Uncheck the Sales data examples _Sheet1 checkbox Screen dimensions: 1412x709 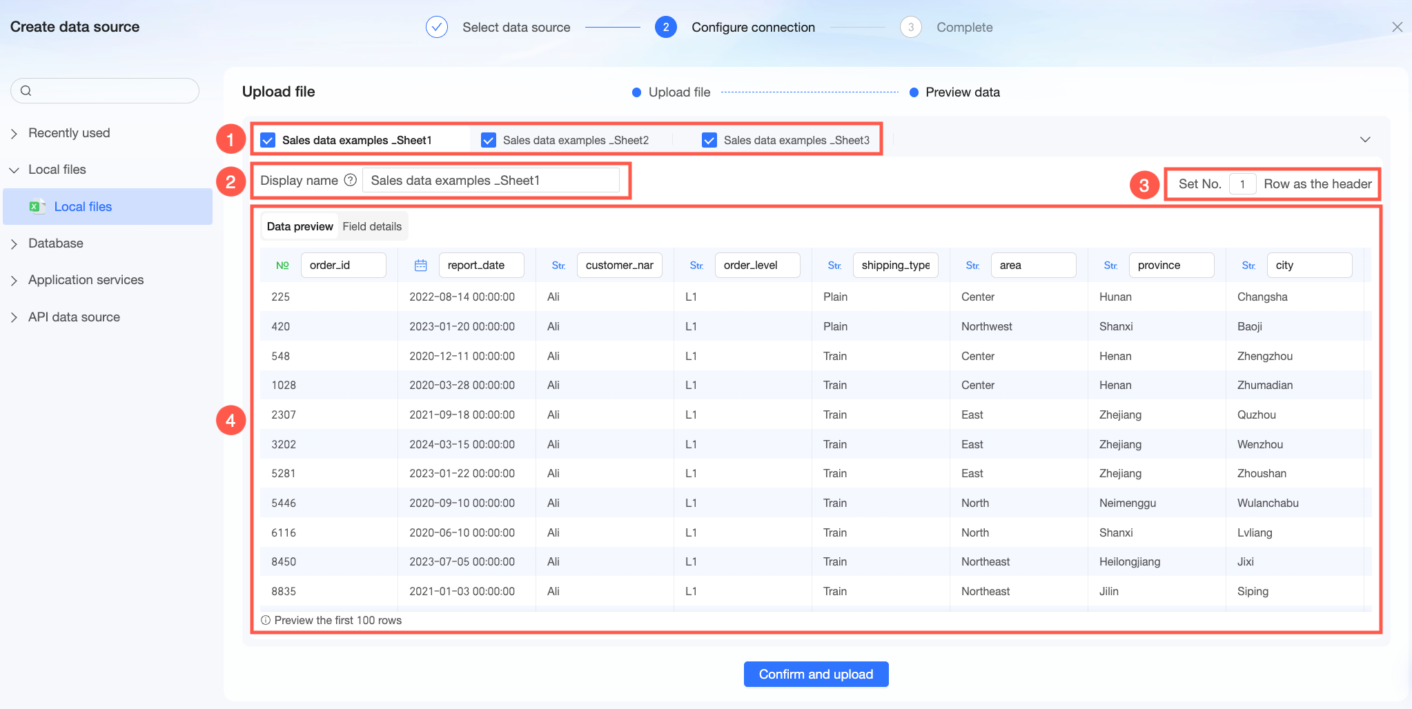268,140
